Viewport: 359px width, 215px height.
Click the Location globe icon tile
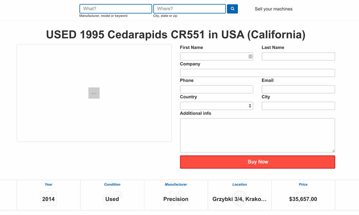coord(239,199)
